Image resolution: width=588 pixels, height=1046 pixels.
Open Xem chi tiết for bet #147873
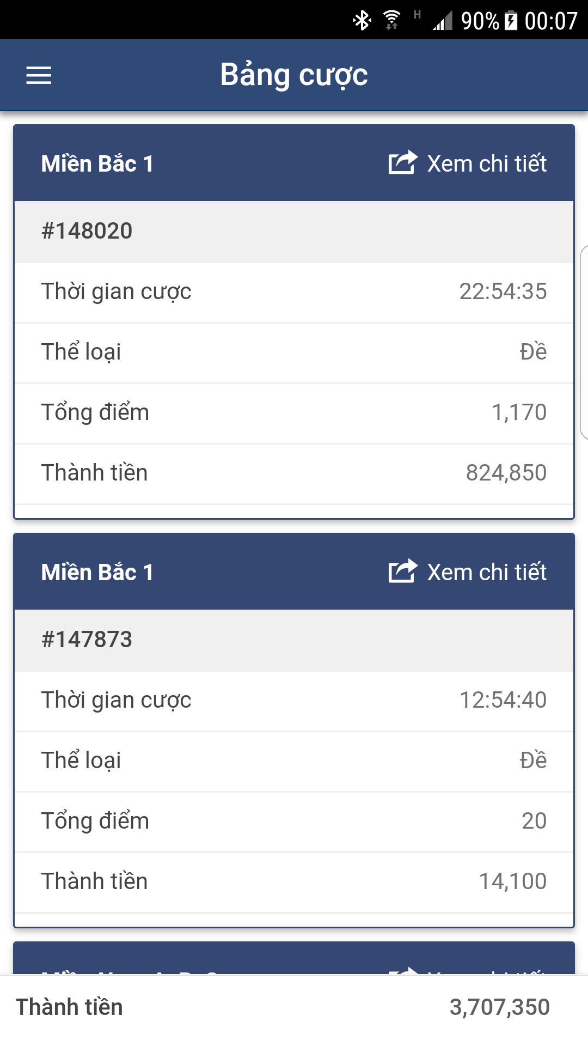coord(487,572)
